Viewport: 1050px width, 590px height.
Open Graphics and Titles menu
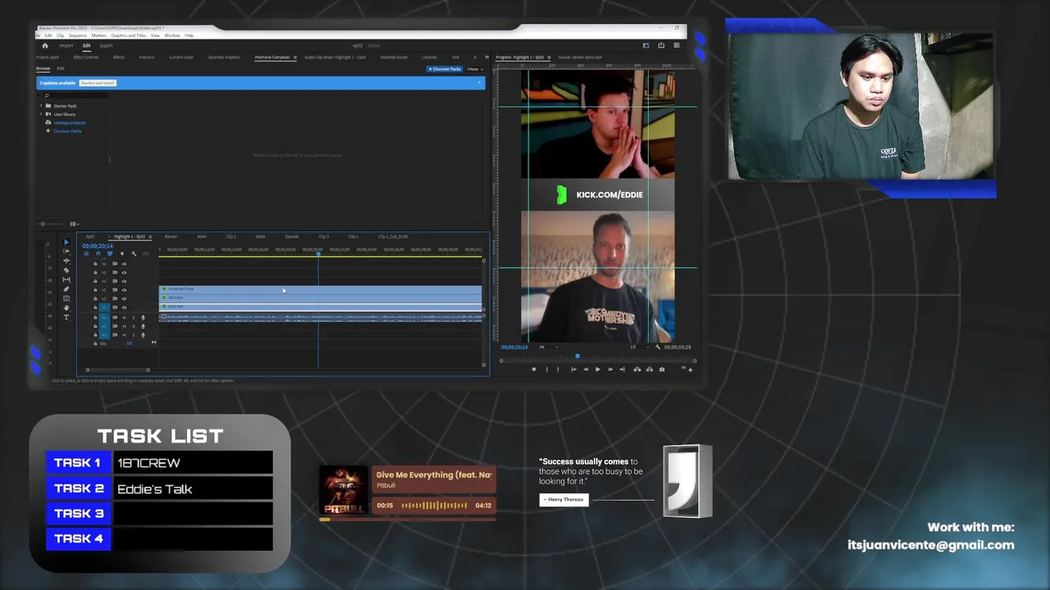(129, 35)
